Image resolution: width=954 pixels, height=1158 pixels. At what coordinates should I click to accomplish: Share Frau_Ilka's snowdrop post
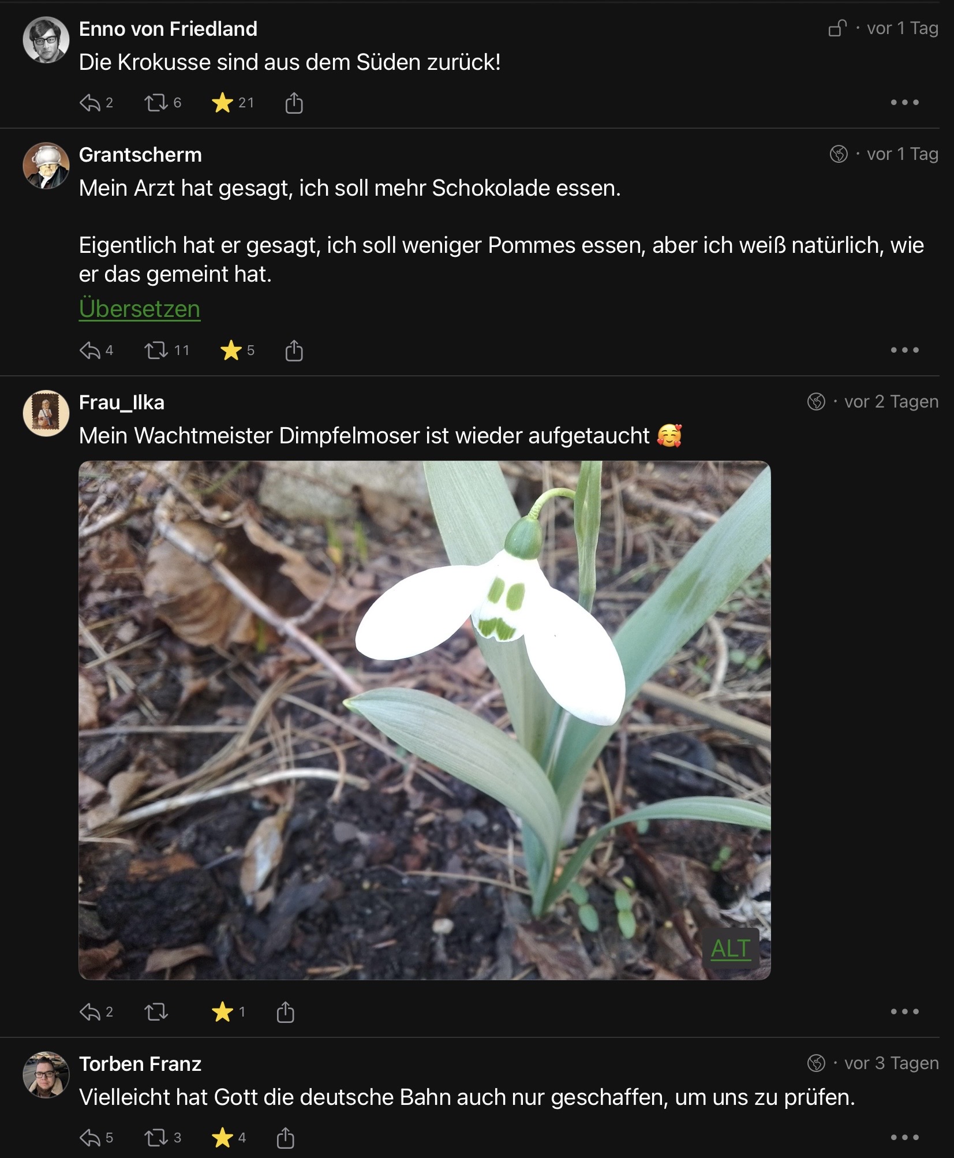(x=286, y=1012)
